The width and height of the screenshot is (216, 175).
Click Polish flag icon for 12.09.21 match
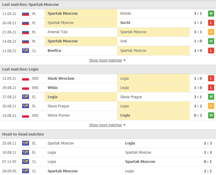[25, 78]
